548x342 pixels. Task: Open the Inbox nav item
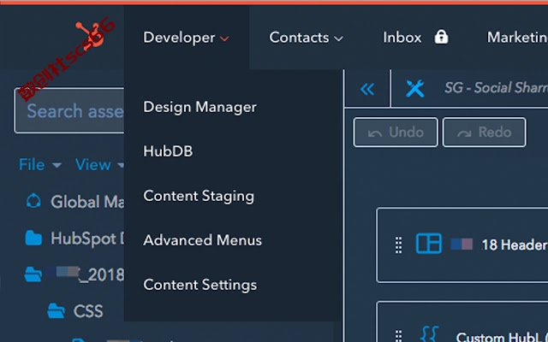tap(402, 38)
